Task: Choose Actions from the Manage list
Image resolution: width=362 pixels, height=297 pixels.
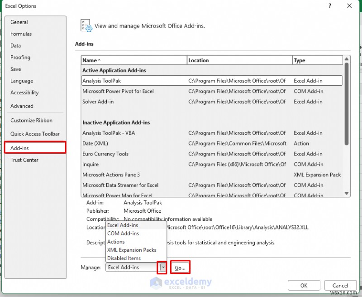Action: pos(136,242)
